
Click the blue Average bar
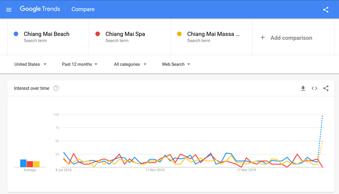point(23,163)
